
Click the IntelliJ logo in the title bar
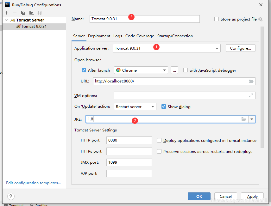pos(7,5)
